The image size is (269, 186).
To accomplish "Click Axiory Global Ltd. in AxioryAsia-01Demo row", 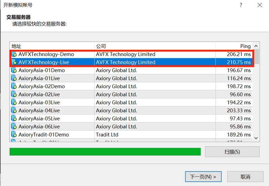I will 116,70.
